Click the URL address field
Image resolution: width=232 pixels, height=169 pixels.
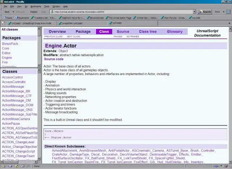pos(121,12)
